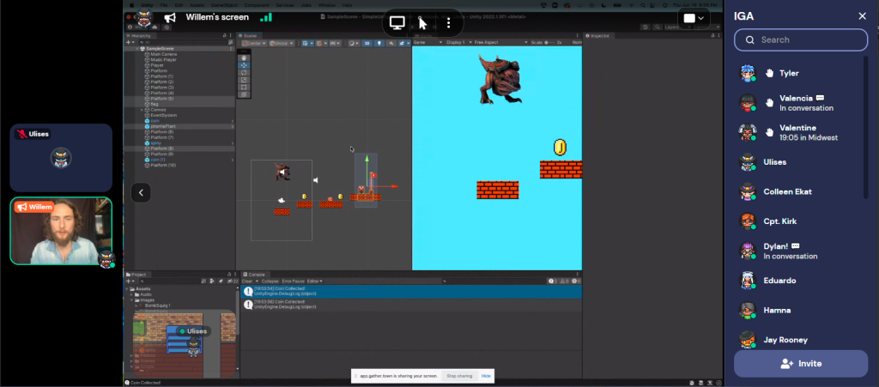The height and width of the screenshot is (387, 879).
Task: Open the spiny prefab arrow
Action: (x=232, y=142)
